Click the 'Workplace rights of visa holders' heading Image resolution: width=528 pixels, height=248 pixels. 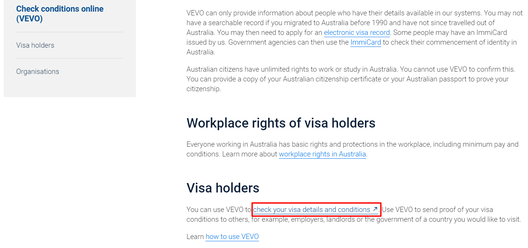tap(281, 123)
